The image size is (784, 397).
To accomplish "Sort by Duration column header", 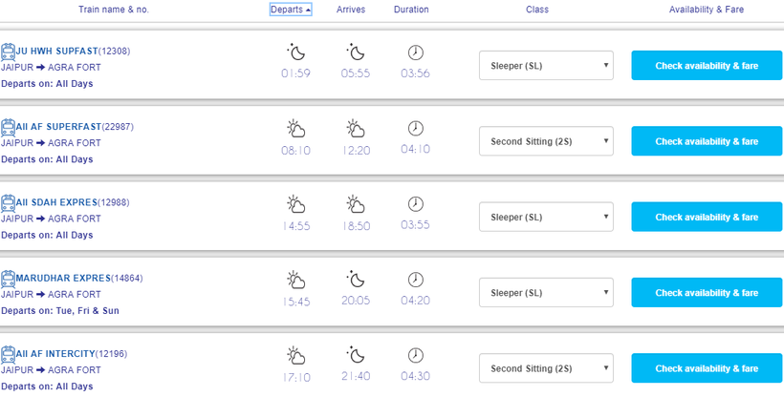I will [x=411, y=10].
